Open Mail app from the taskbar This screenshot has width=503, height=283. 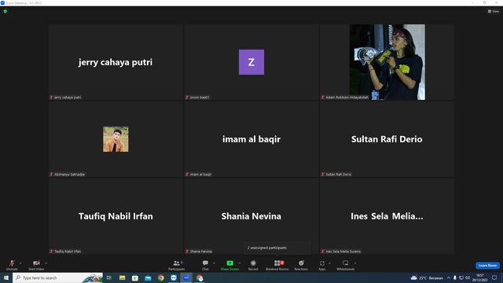(148, 277)
